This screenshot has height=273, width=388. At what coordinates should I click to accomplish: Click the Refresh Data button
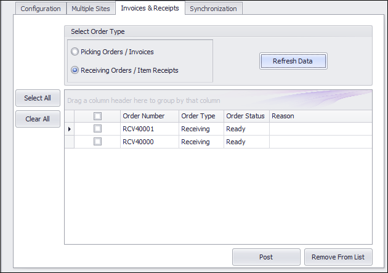293,61
